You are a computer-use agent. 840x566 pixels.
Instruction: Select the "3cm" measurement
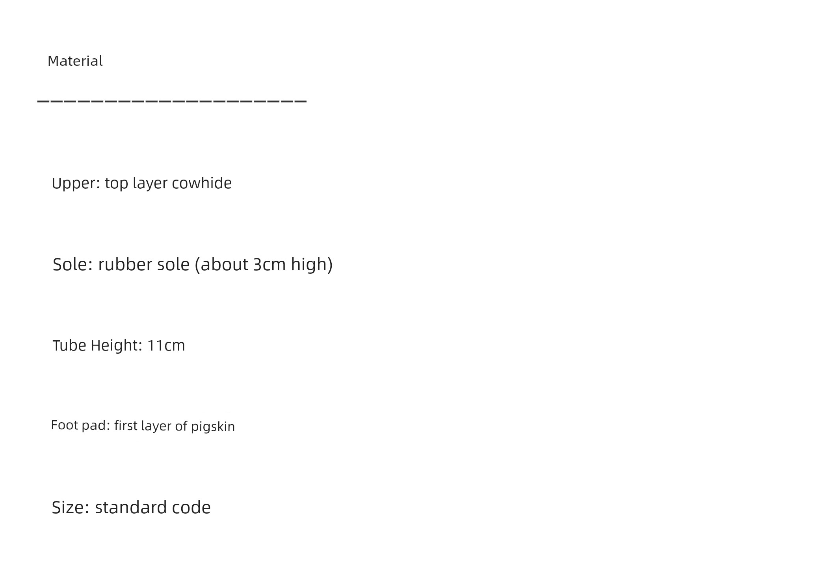[269, 264]
